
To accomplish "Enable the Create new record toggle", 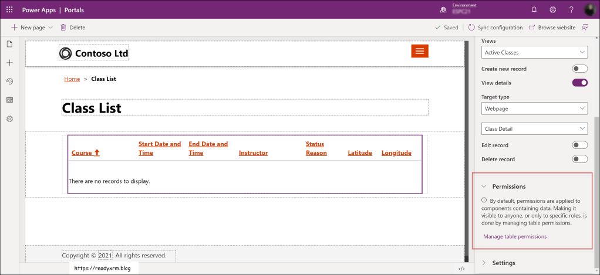I will click(x=579, y=69).
